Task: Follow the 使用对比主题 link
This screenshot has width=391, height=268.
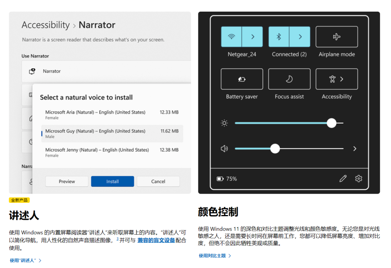Action: (215, 256)
